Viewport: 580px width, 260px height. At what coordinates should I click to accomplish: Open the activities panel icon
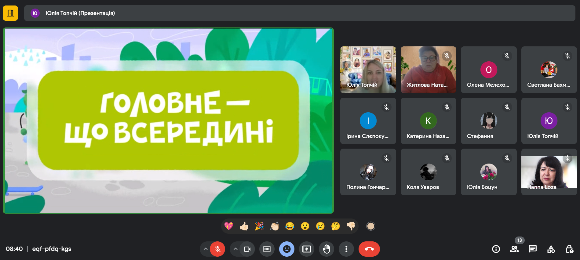click(x=551, y=249)
